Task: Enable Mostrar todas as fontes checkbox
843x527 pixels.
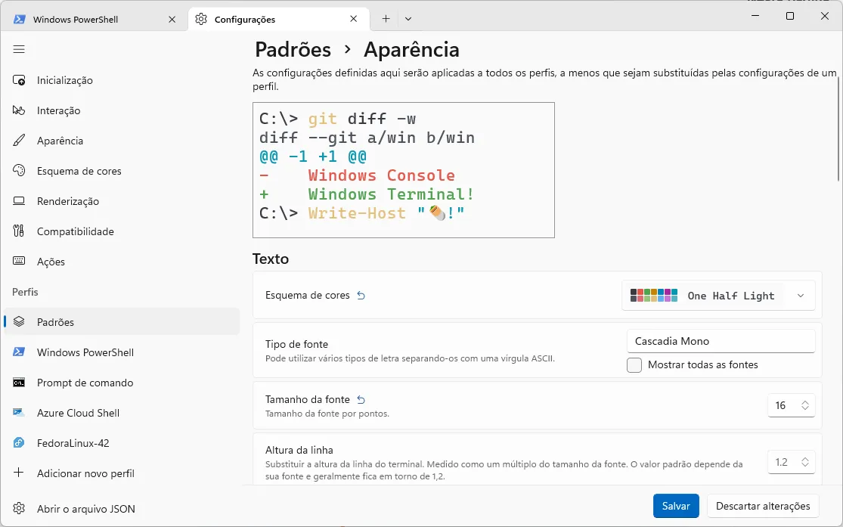Action: click(x=634, y=365)
